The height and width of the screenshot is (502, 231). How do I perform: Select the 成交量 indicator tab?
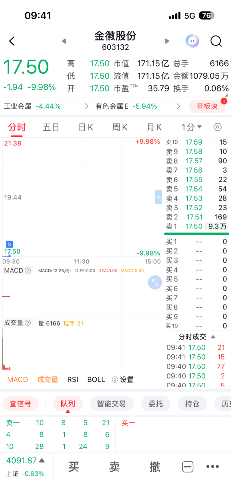(x=48, y=379)
